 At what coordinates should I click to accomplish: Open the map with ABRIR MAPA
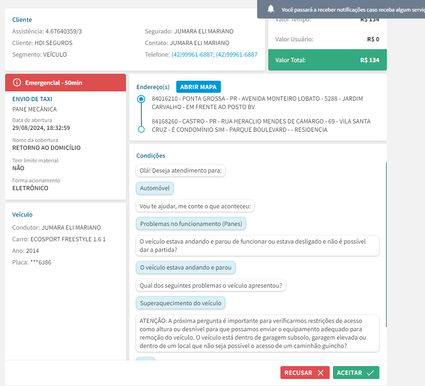(199, 87)
